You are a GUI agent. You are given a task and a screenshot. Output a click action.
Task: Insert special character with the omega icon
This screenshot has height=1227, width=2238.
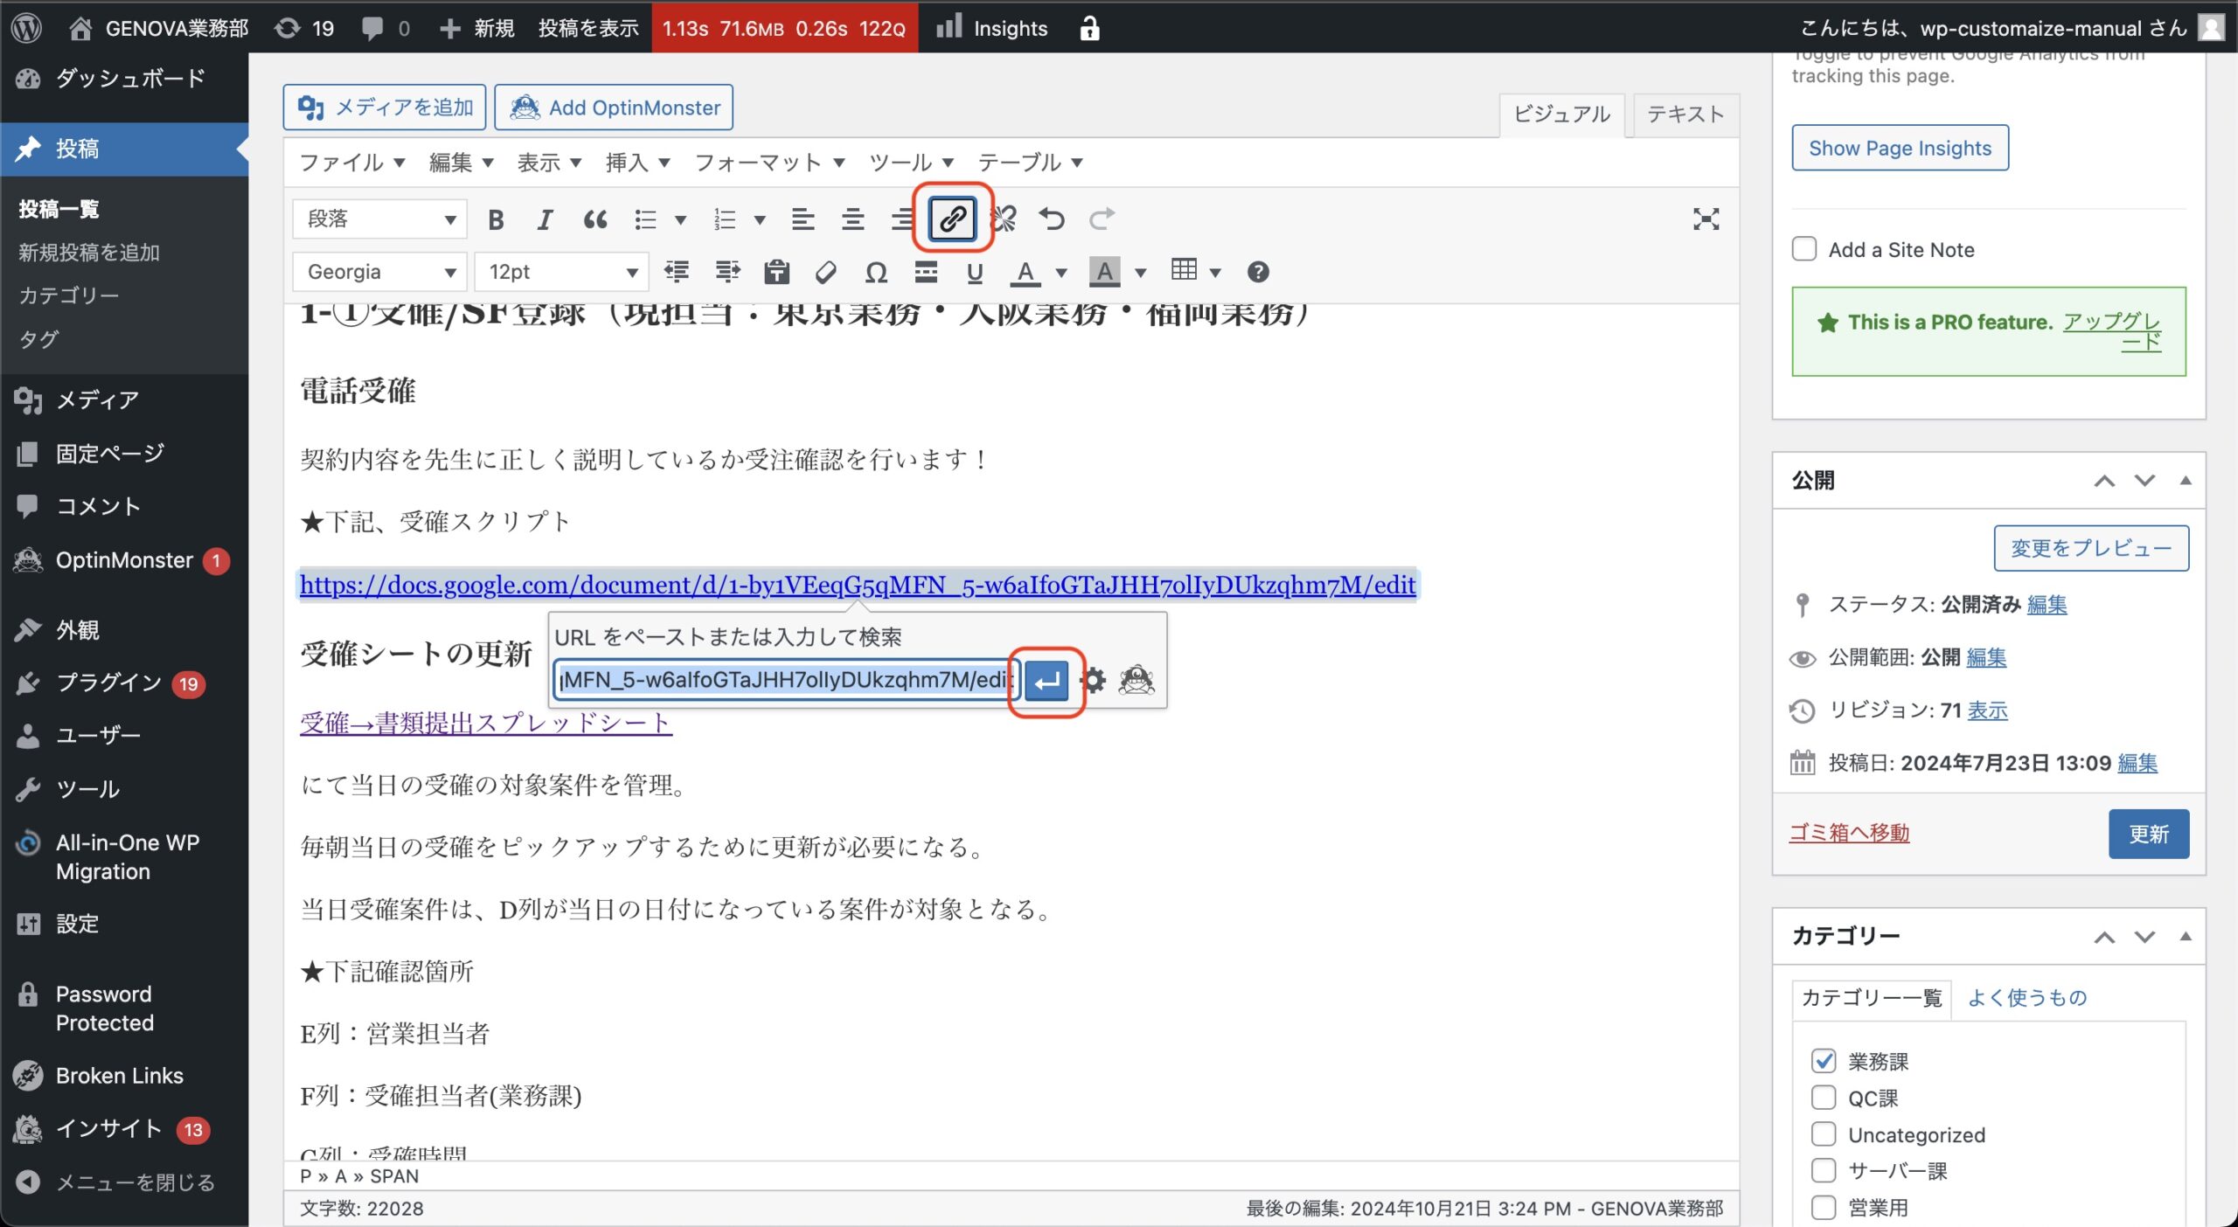[876, 273]
